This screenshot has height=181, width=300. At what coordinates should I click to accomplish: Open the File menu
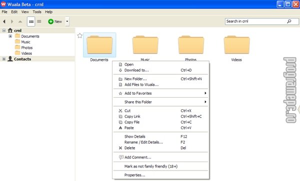pyautogui.click(x=4, y=12)
